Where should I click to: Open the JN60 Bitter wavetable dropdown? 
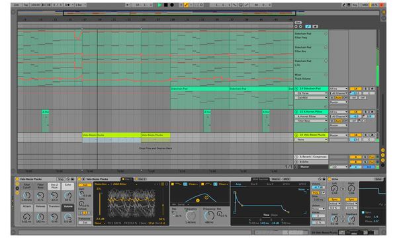coord(124,184)
